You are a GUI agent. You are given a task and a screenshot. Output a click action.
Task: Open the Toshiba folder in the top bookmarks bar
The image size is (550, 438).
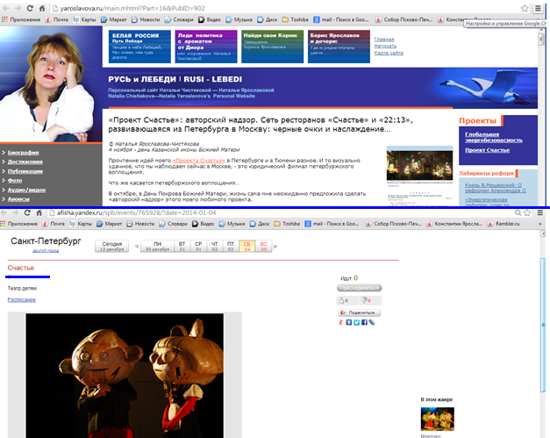point(295,19)
